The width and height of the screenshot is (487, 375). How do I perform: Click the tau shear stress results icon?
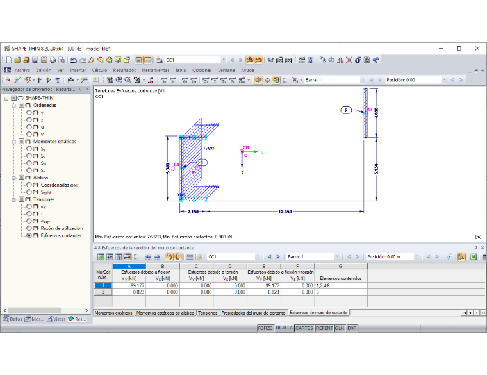[x=215, y=80]
